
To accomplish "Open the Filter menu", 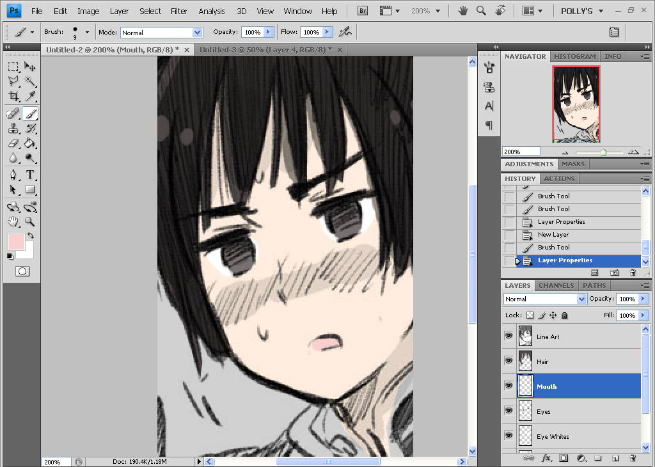I will [x=179, y=12].
